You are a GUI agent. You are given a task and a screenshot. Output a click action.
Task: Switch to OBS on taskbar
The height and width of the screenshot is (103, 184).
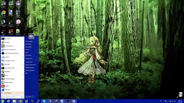click(68, 101)
